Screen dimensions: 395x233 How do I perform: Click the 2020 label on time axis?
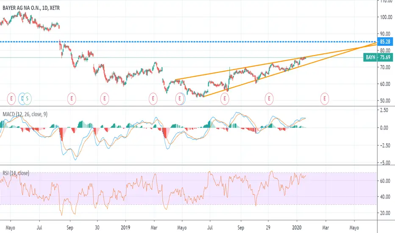pyautogui.click(x=297, y=228)
